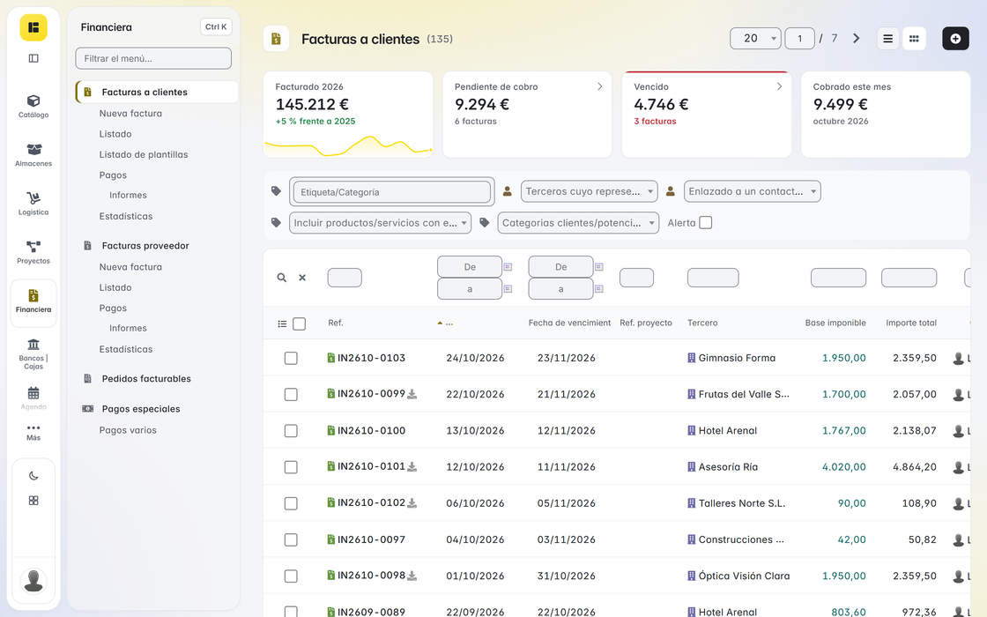Select all invoices with header checkbox
Image resolution: width=987 pixels, height=617 pixels.
300,323
